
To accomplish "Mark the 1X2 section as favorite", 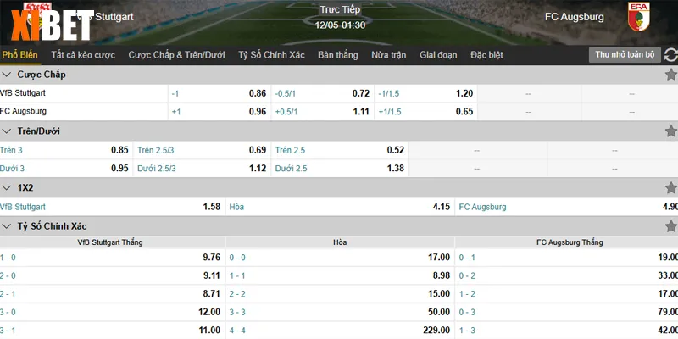I will coord(671,187).
